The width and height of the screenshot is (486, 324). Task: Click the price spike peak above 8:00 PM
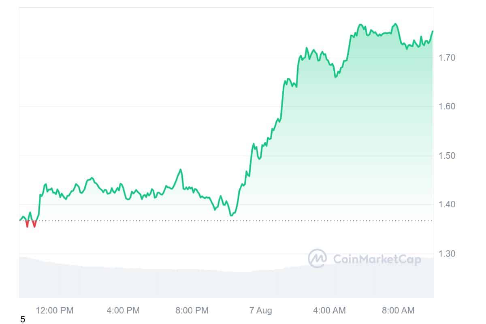pyautogui.click(x=181, y=169)
